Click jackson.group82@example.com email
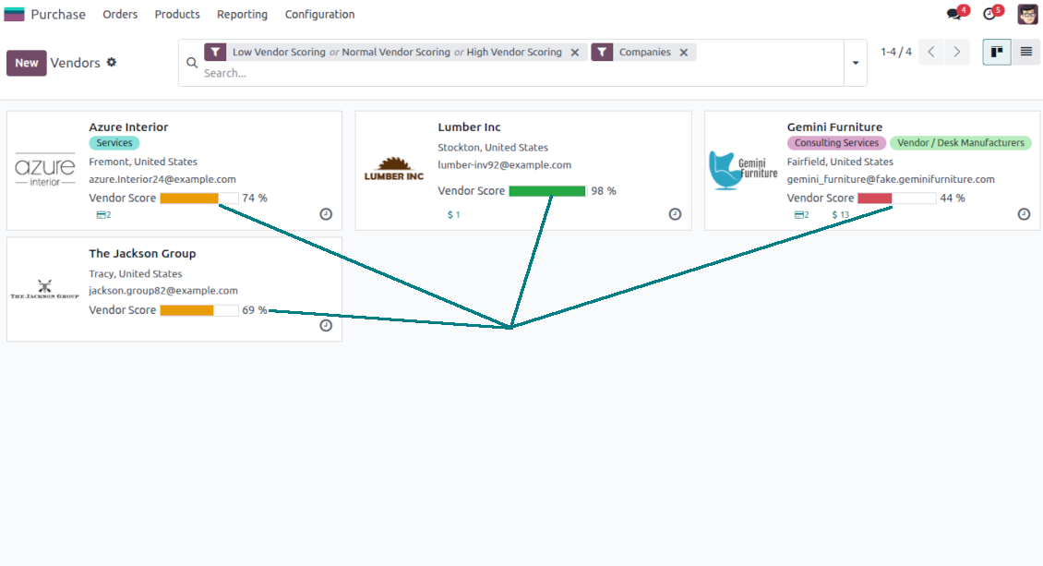1043x566 pixels. pyautogui.click(x=163, y=291)
